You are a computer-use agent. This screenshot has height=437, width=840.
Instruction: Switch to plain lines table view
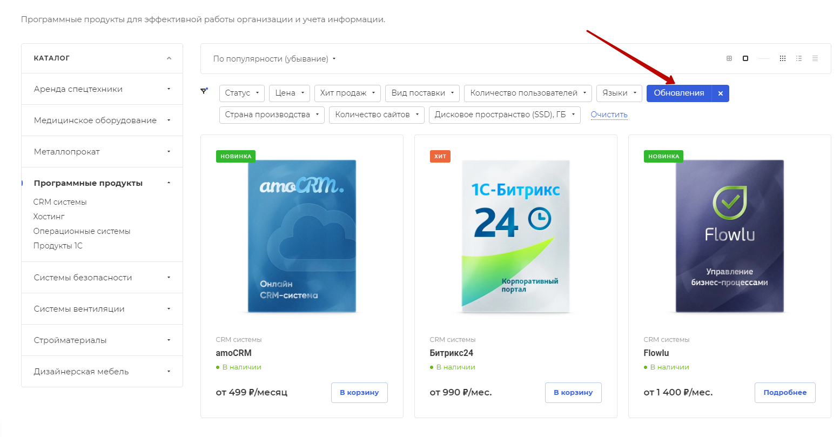pos(815,58)
